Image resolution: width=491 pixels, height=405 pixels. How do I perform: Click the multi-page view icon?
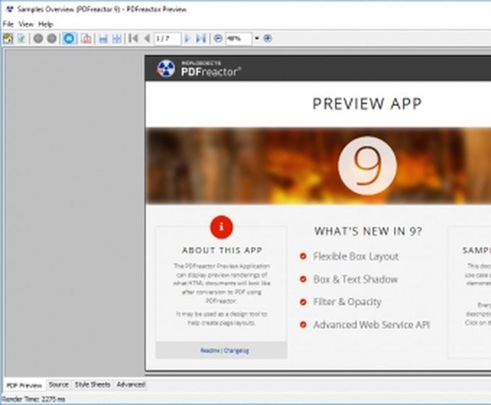[x=117, y=38]
